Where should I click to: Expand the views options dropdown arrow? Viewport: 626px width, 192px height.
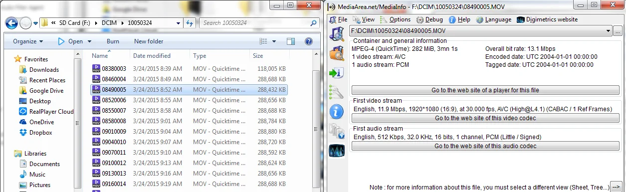pos(274,41)
